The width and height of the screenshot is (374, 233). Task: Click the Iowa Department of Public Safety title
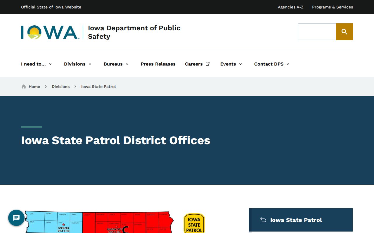(x=134, y=32)
